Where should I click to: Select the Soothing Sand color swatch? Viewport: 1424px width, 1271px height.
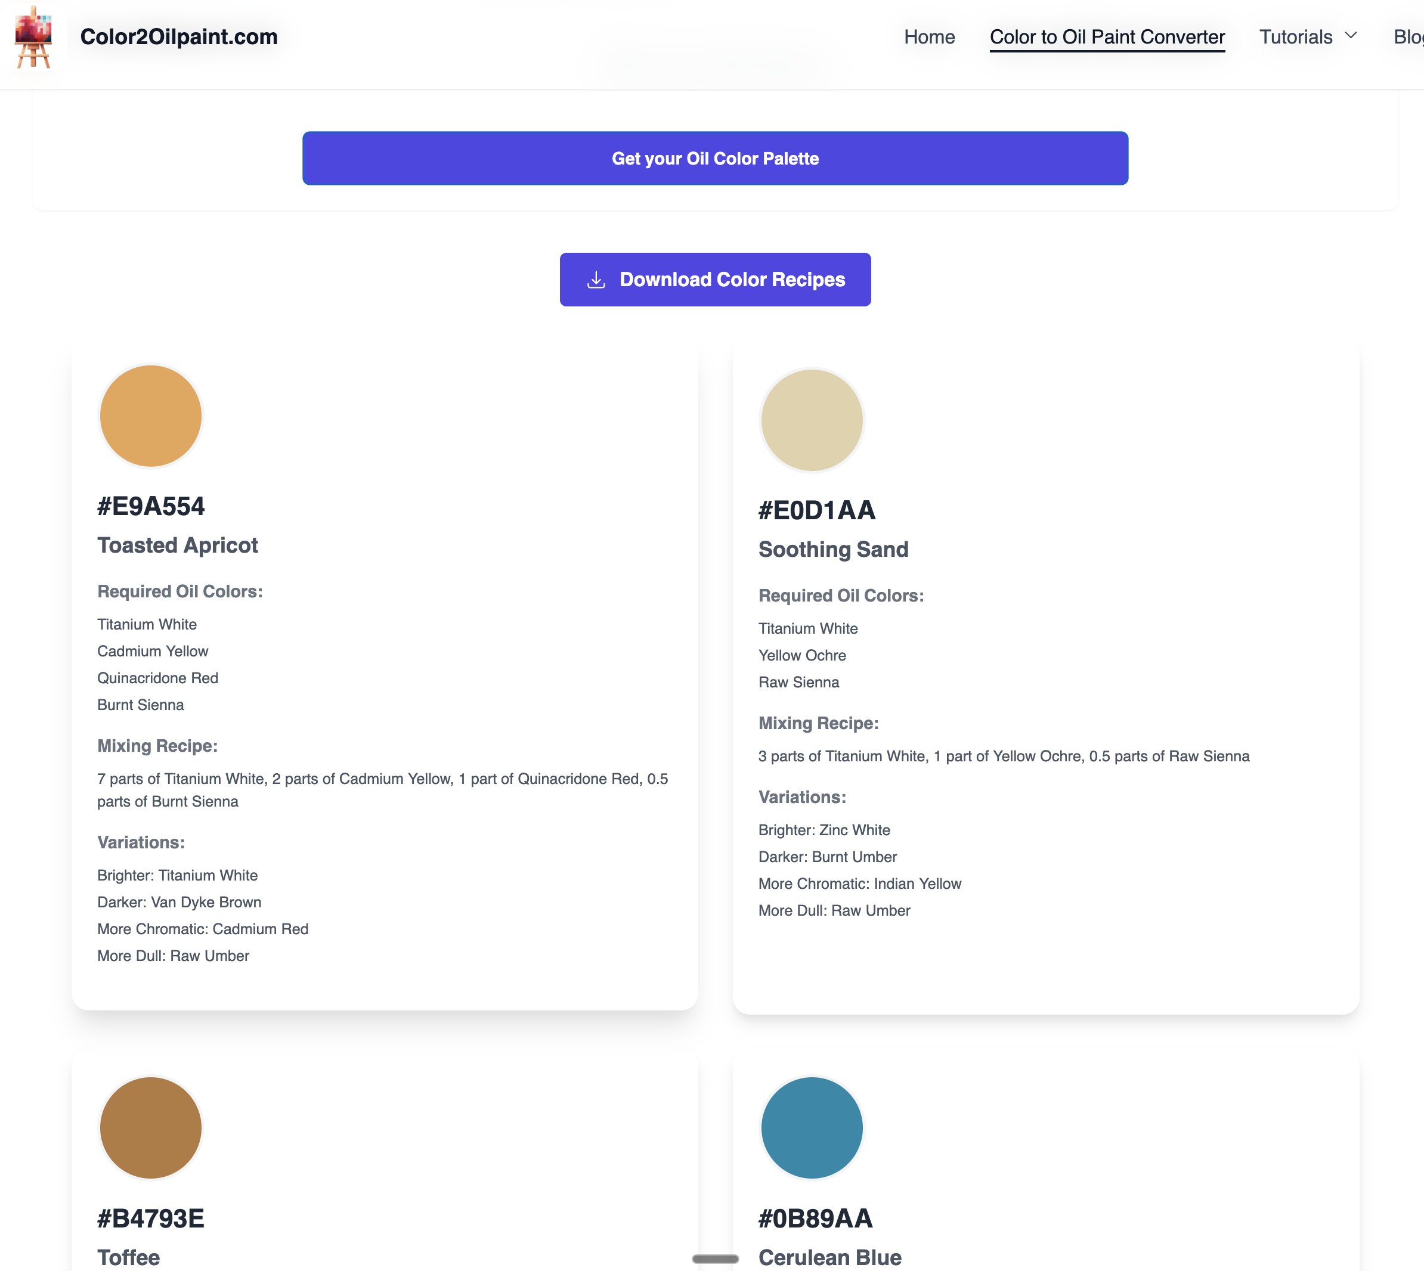pos(812,420)
